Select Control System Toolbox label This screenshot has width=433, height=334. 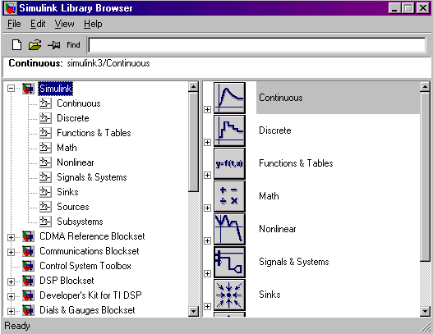click(85, 266)
